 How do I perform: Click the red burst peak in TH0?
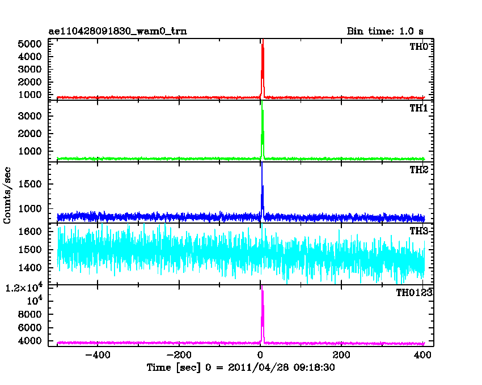263,67
